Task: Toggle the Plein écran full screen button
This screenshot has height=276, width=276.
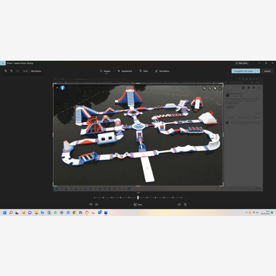Action: pyautogui.click(x=241, y=63)
